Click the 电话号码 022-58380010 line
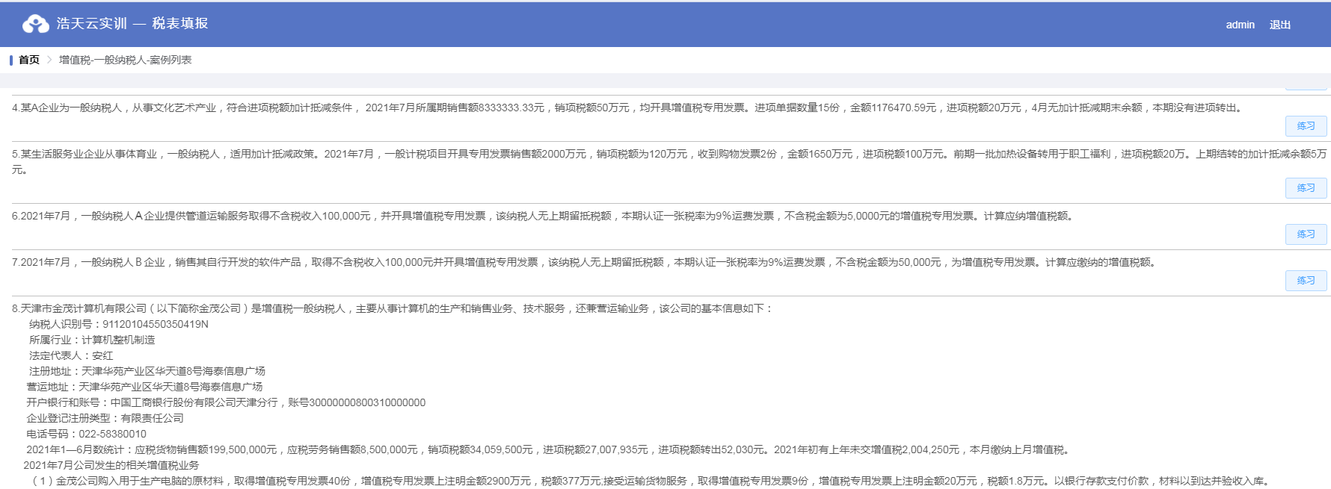The width and height of the screenshot is (1331, 489). click(87, 434)
